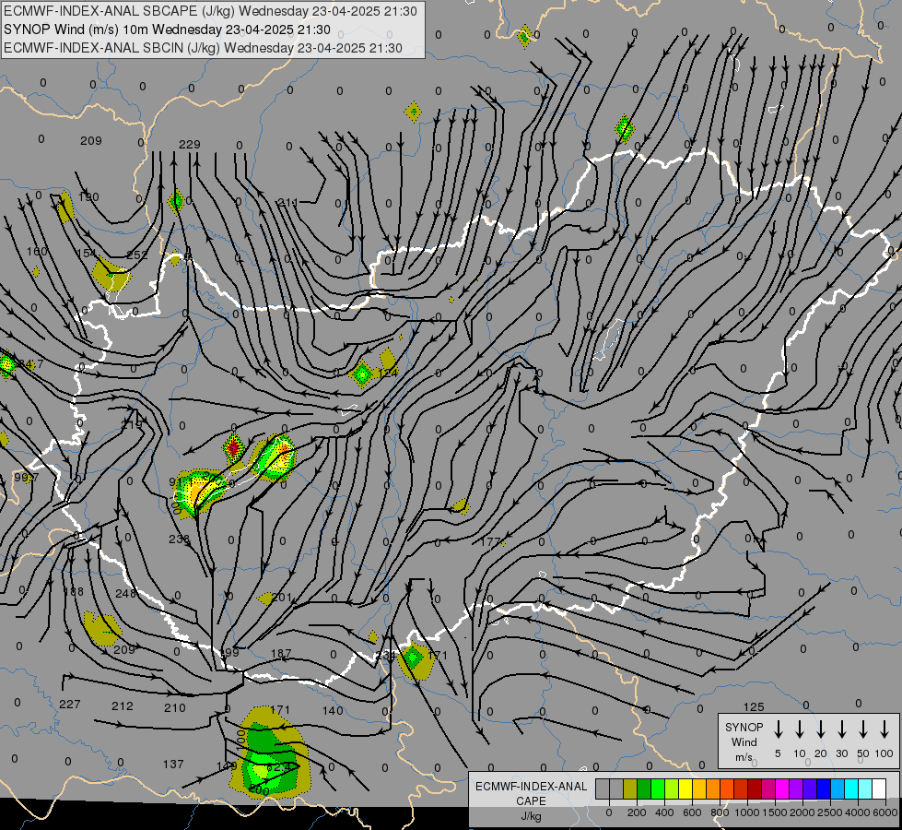Click the map value 137
Viewport: 902px width, 830px height.
click(x=173, y=764)
